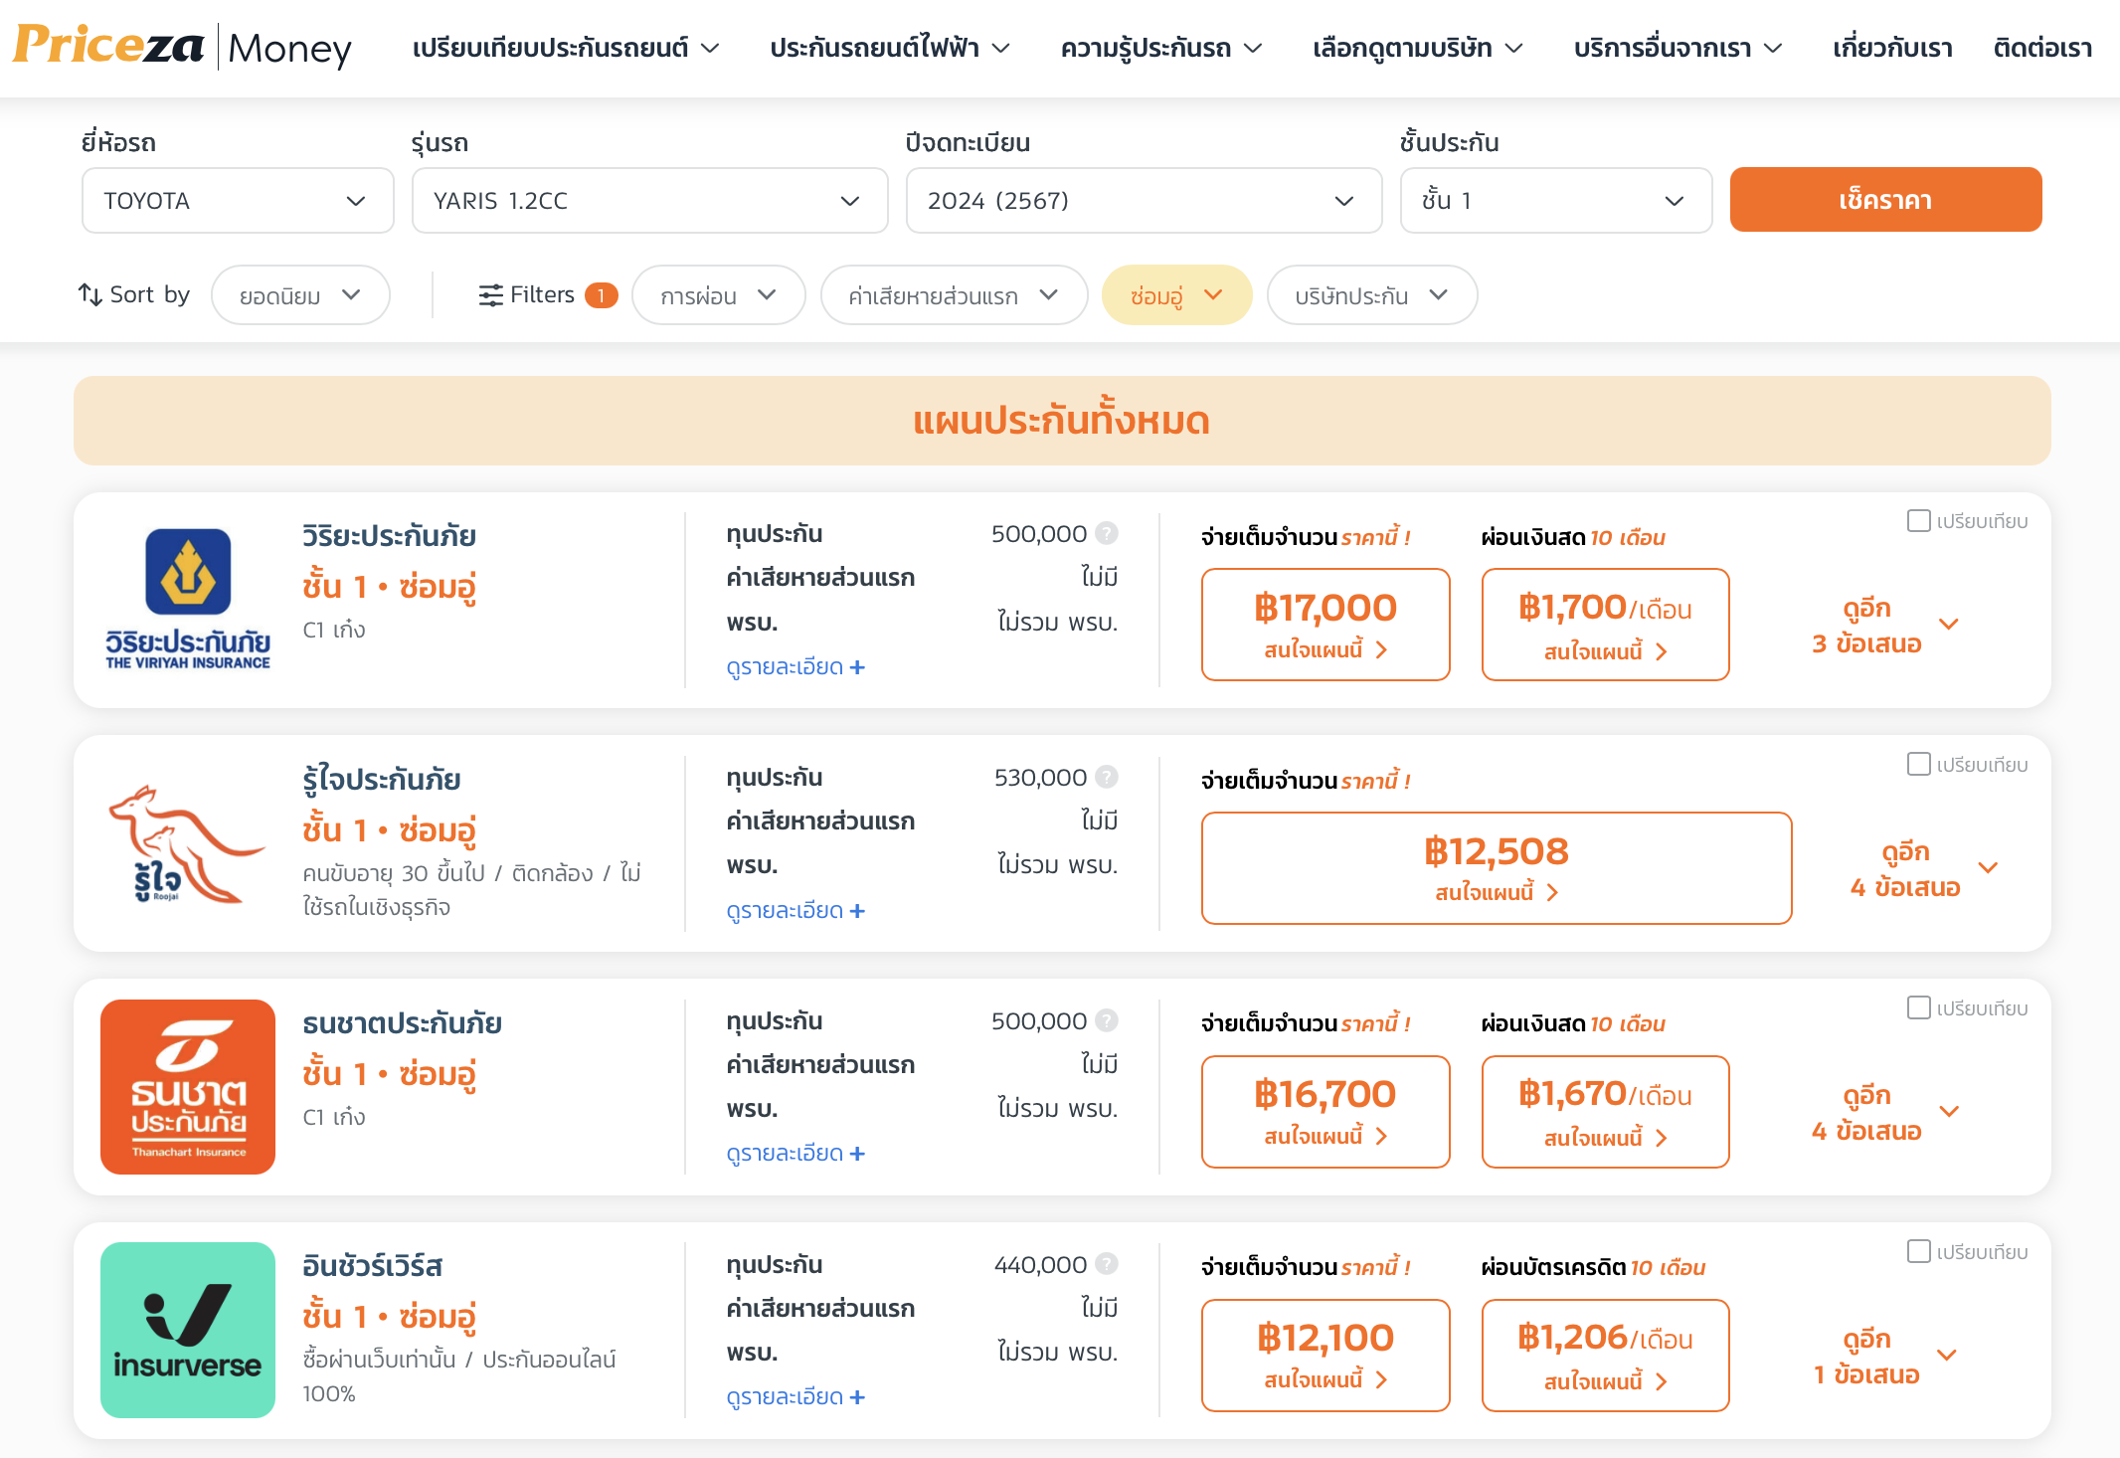Open the TOYOTA car brand dropdown
The image size is (2120, 1458).
point(238,201)
